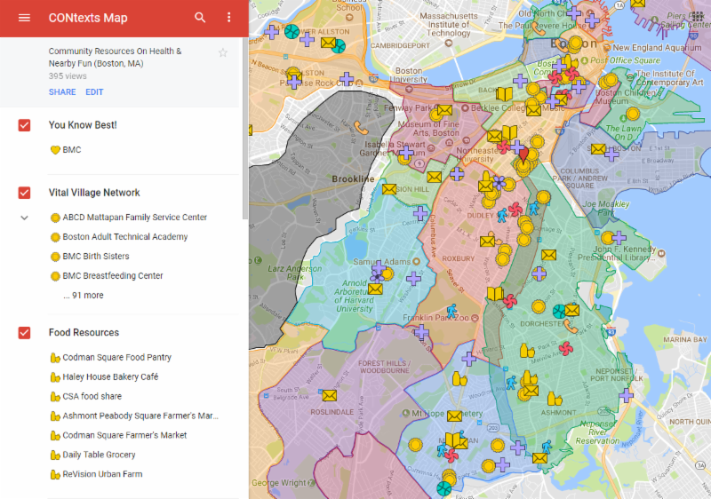Screen dimensions: 711x499
Task: Toggle the Vital Village Network layer checkbox
Action: coord(25,193)
